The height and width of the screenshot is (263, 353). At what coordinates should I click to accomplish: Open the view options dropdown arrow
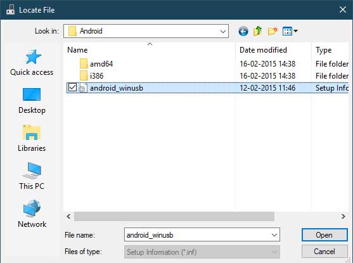[x=295, y=31]
